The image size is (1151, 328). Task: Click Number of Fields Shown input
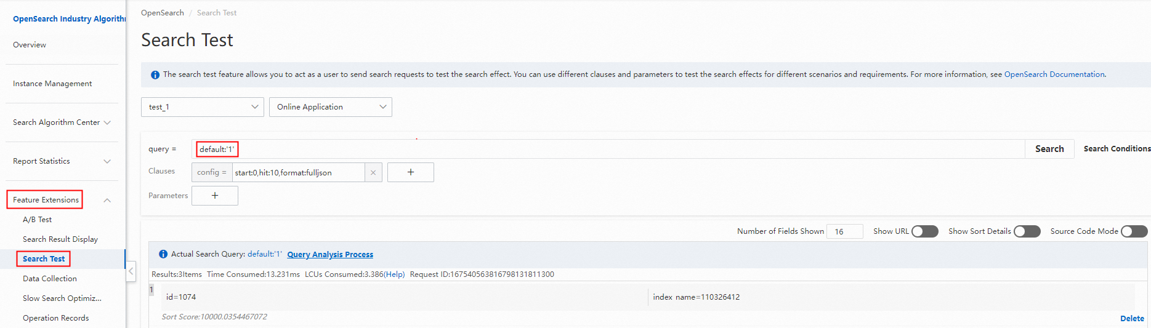click(x=845, y=231)
